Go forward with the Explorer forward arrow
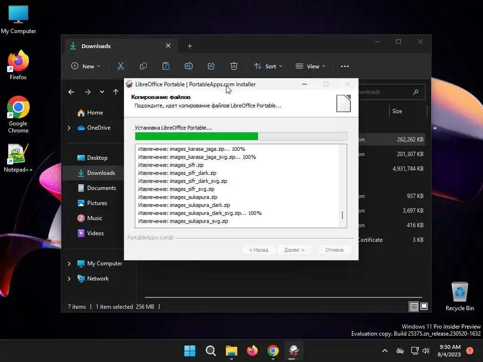Image resolution: width=483 pixels, height=362 pixels. (88, 92)
